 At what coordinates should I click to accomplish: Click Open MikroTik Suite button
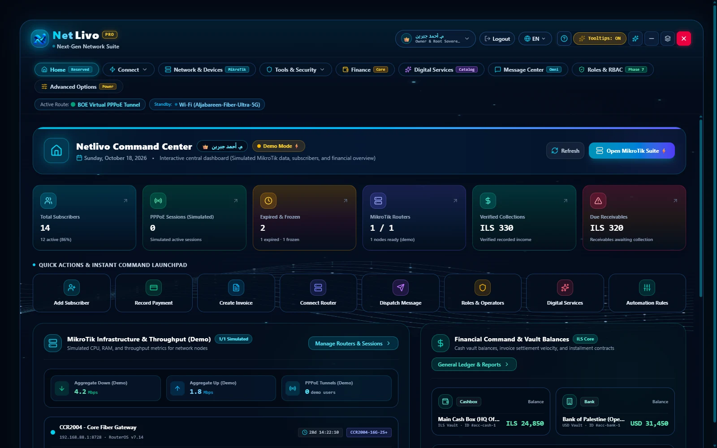coord(632,151)
